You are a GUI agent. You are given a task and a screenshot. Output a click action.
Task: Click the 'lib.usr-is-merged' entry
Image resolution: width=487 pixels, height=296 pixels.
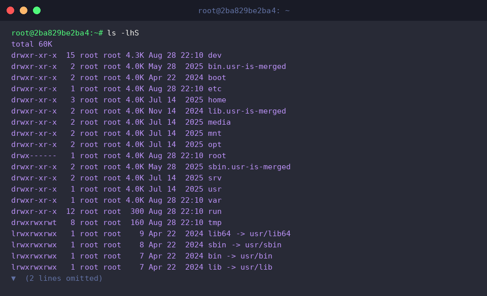[247, 111]
